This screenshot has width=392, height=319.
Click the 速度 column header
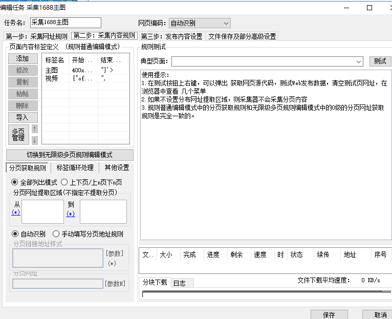coord(263,254)
